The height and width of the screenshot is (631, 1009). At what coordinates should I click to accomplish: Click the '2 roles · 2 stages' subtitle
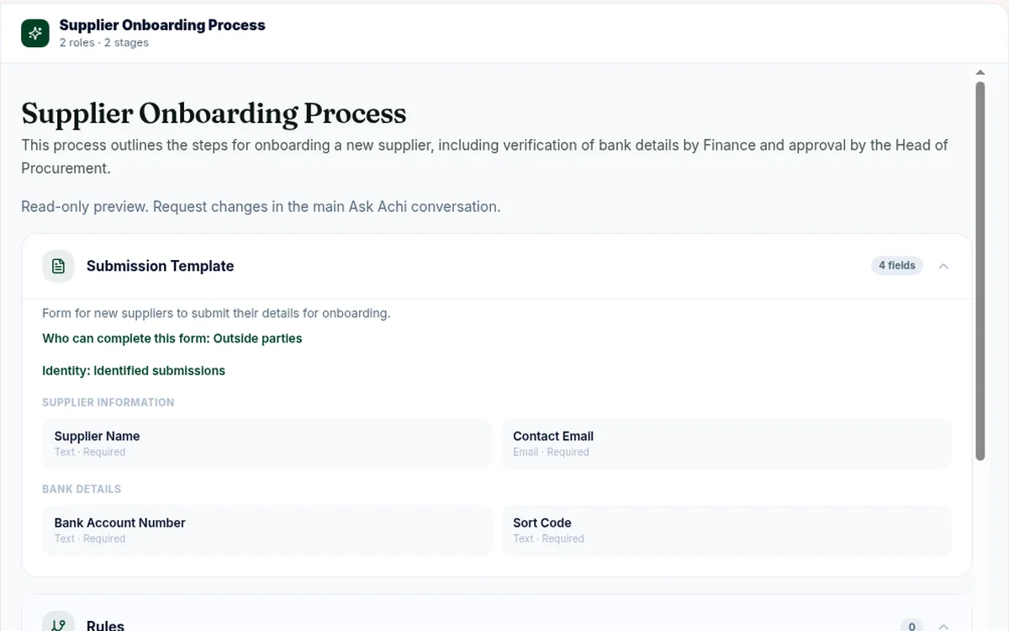tap(104, 43)
